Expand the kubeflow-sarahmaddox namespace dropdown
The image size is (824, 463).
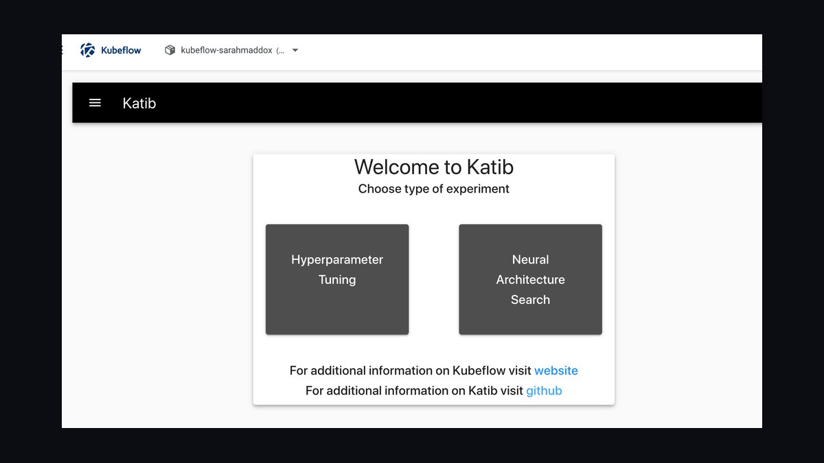point(295,50)
